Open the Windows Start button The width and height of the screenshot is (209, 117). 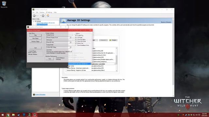(x=3, y=115)
